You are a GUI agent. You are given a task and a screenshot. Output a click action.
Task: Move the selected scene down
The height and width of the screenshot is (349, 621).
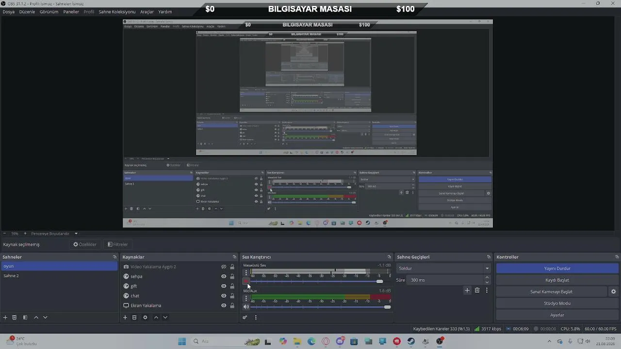point(45,317)
